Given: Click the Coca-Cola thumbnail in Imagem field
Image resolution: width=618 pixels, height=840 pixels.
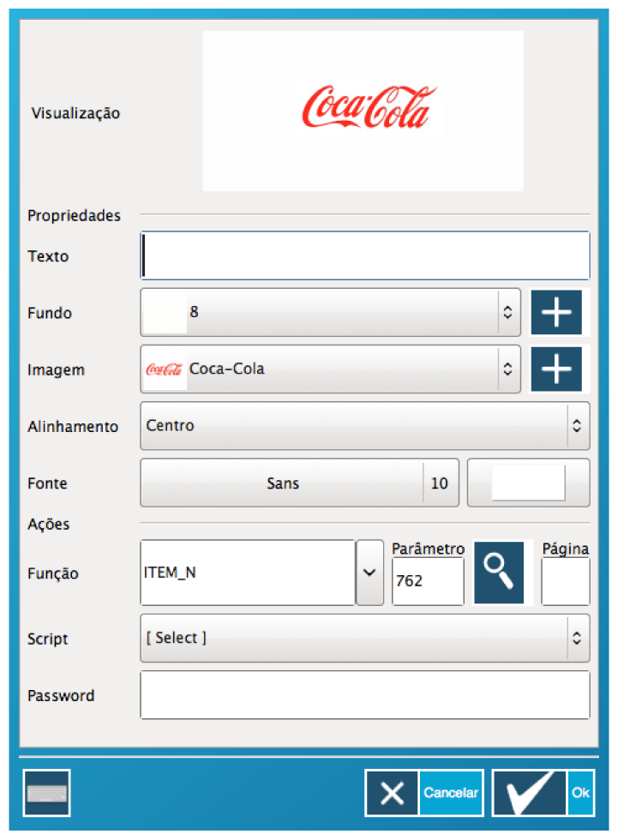Looking at the screenshot, I should (165, 369).
